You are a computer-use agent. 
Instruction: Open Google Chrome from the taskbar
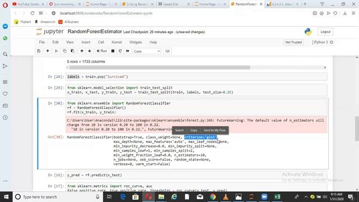(x=213, y=197)
